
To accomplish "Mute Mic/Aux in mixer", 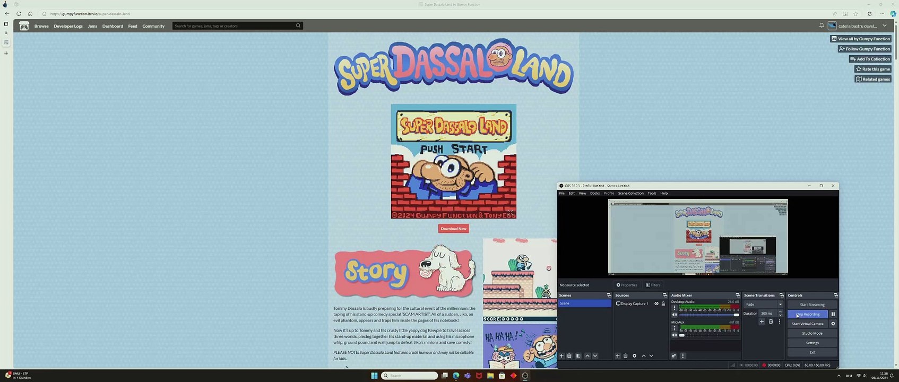I will coord(675,335).
